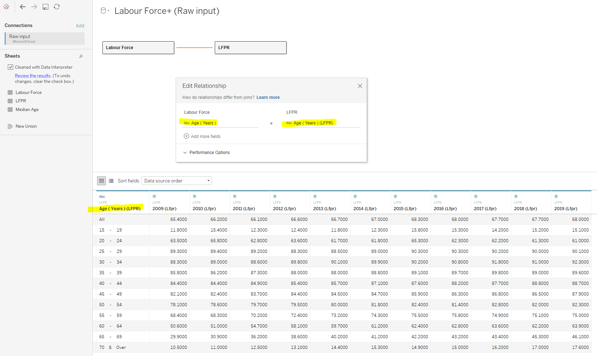Click the Tableau logo icon
Viewport: 597px width, 356px height.
tap(6, 6)
